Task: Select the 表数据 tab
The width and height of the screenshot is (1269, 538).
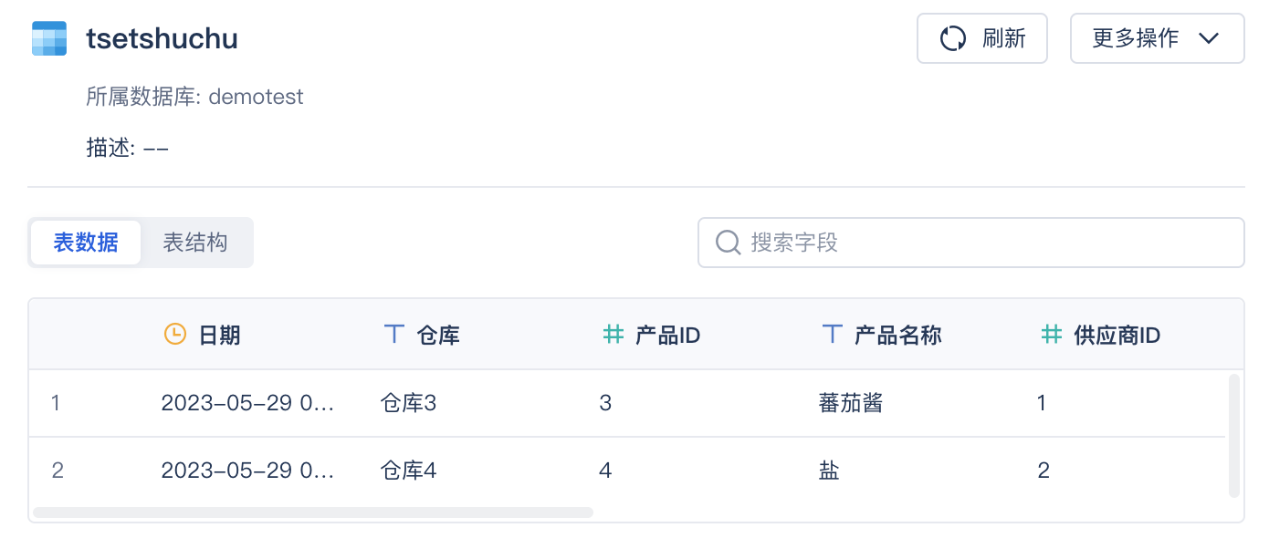Action: click(x=86, y=243)
